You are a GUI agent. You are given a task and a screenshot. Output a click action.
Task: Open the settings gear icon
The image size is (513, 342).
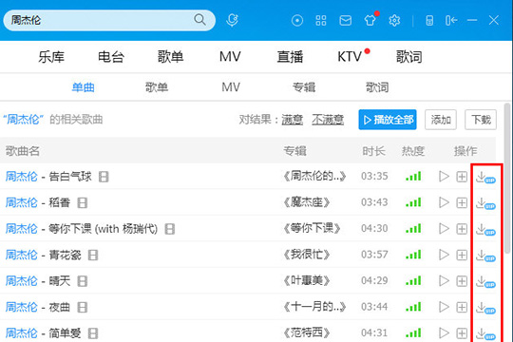pyautogui.click(x=394, y=21)
